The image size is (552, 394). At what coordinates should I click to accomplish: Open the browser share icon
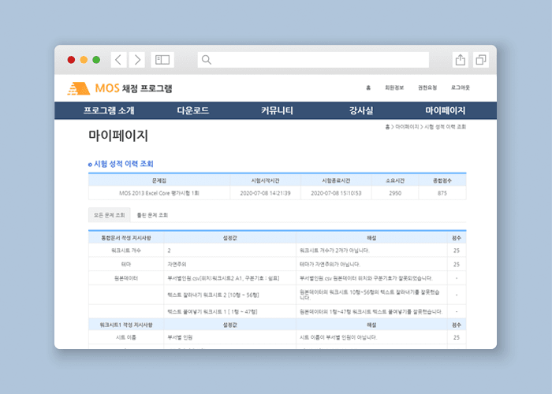tap(460, 60)
